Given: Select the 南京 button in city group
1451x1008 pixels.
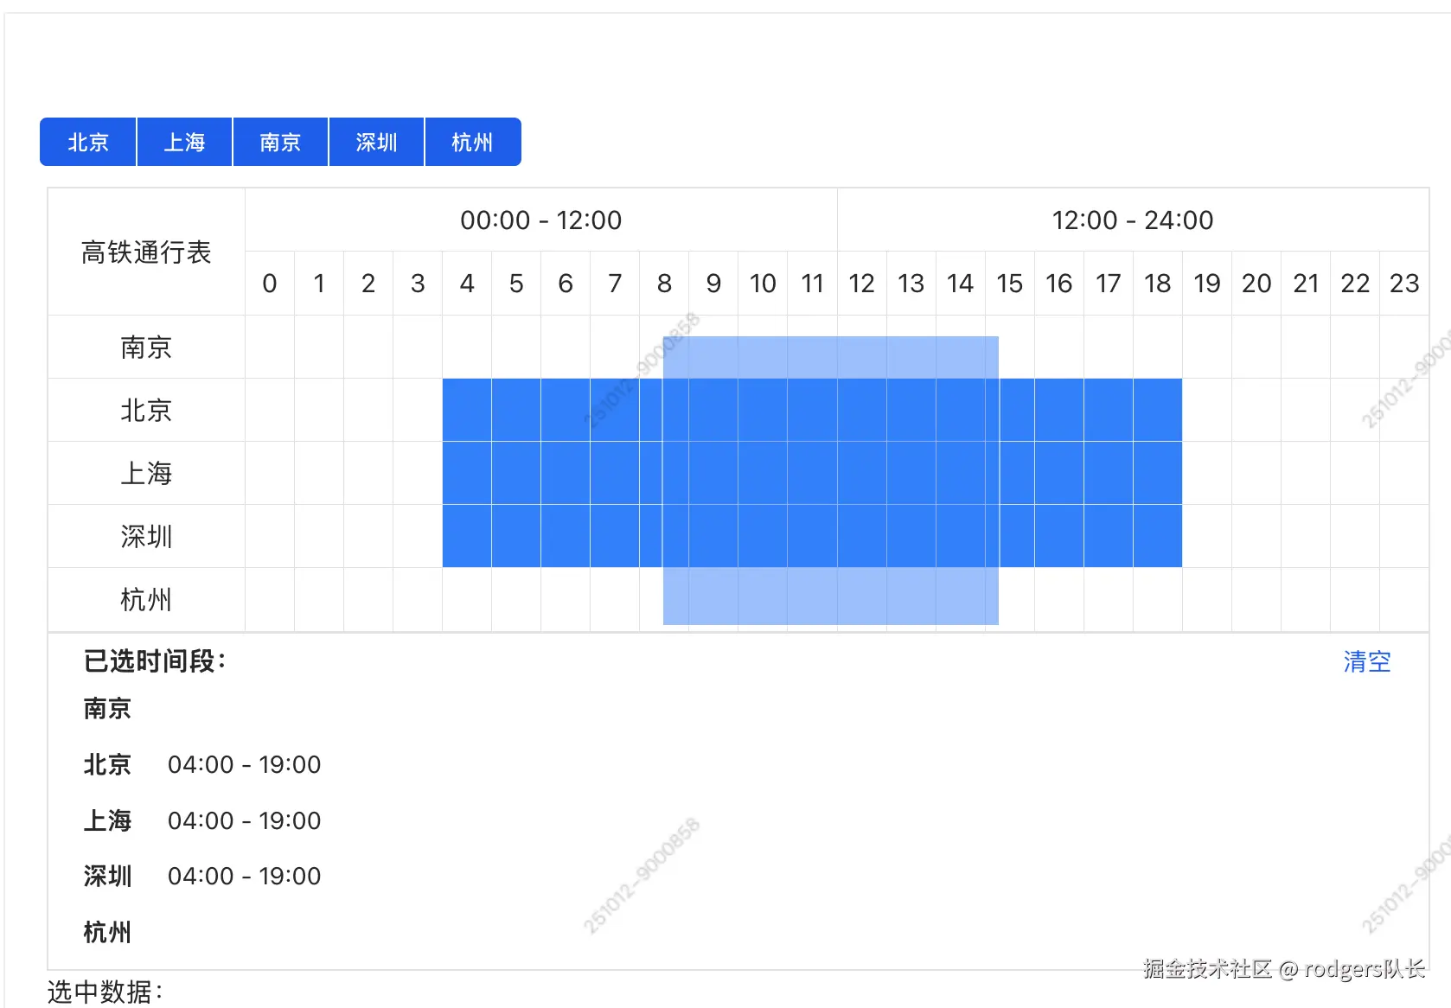Looking at the screenshot, I should (280, 142).
